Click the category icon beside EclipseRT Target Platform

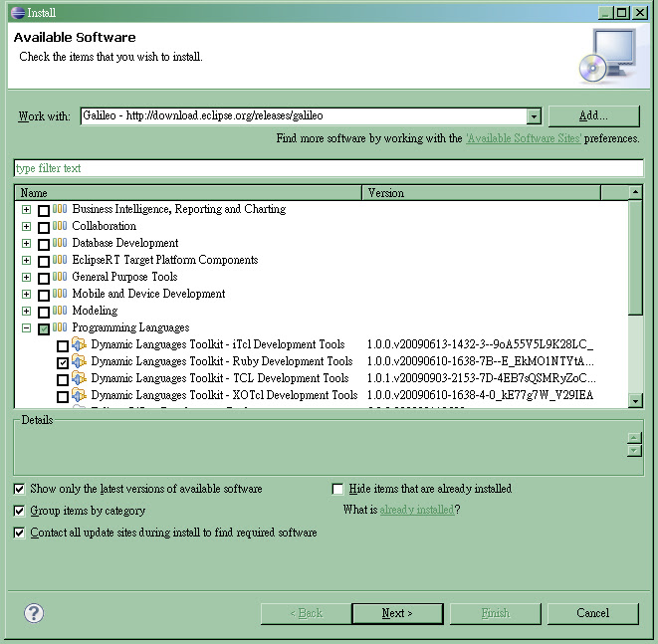coord(60,259)
